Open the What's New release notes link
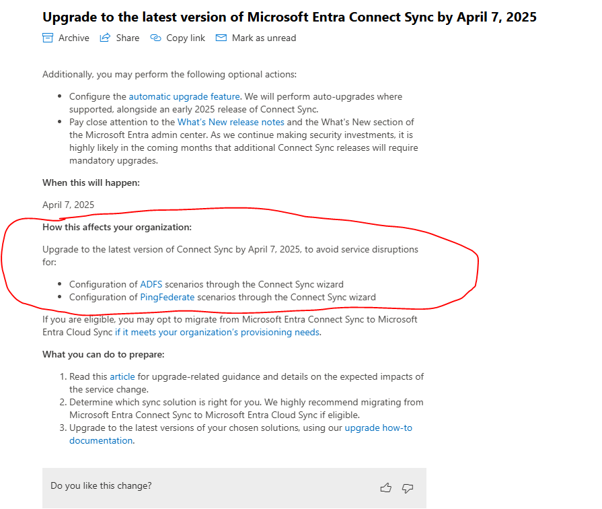This screenshot has width=602, height=509. pos(231,122)
